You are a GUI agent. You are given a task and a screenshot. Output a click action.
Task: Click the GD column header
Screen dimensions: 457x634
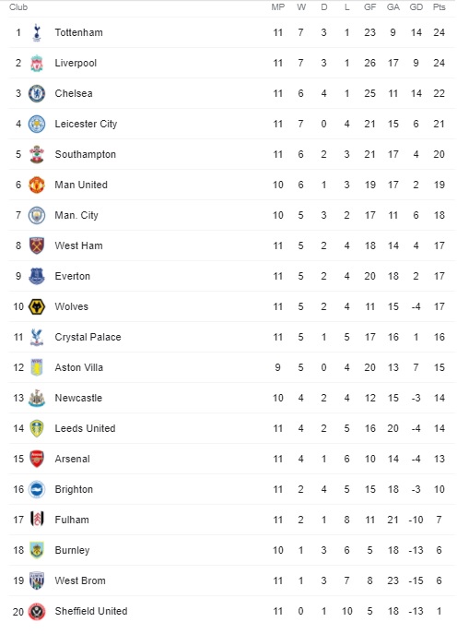(416, 7)
